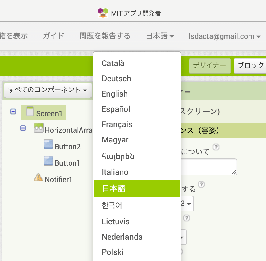Open the ガイド link
The height and width of the screenshot is (261, 266).
click(x=54, y=36)
